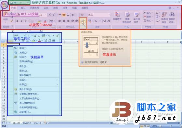Save via Quick Access Toolbar disk icon

(11, 3)
